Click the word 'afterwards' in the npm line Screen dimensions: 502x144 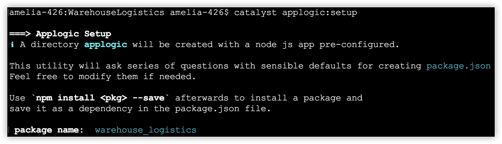pos(201,98)
